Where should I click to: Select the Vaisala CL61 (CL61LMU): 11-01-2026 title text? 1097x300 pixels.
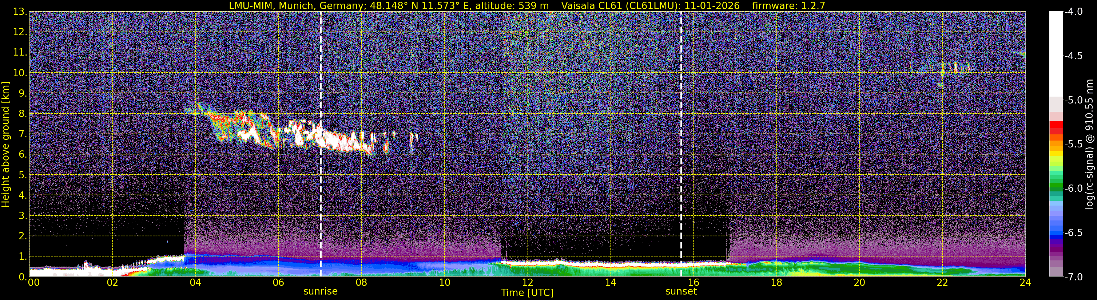tap(651, 5)
